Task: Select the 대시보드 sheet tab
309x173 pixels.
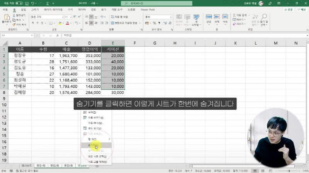Action: point(26,166)
